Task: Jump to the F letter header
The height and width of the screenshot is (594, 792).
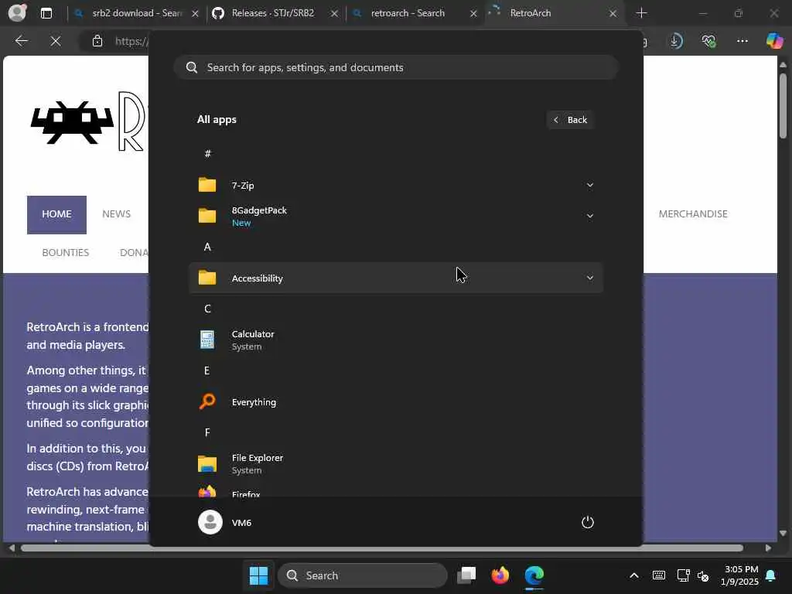Action: tap(207, 432)
